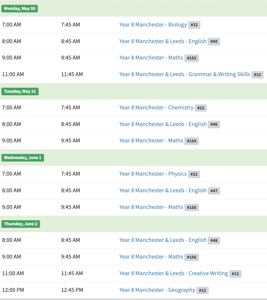The image size is (267, 300).
Task: Click the Thursday, June 2 date badge
Action: click(x=21, y=224)
